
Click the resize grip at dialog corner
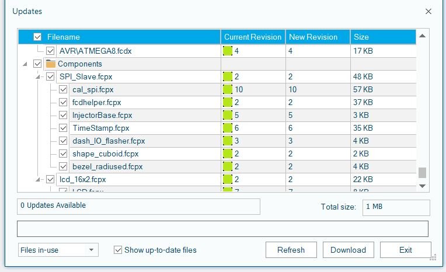(433, 257)
